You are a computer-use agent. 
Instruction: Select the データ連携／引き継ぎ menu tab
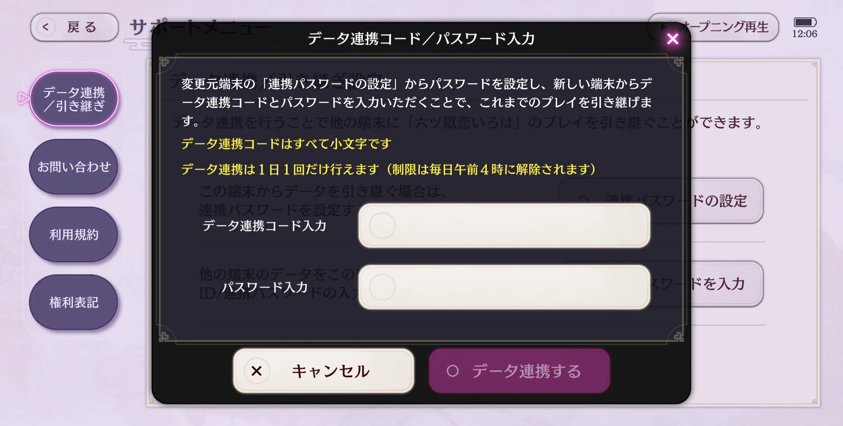[74, 99]
